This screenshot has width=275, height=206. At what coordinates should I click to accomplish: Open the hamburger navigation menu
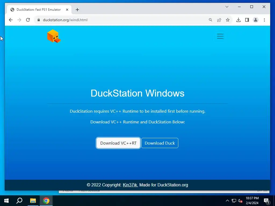coord(220,36)
